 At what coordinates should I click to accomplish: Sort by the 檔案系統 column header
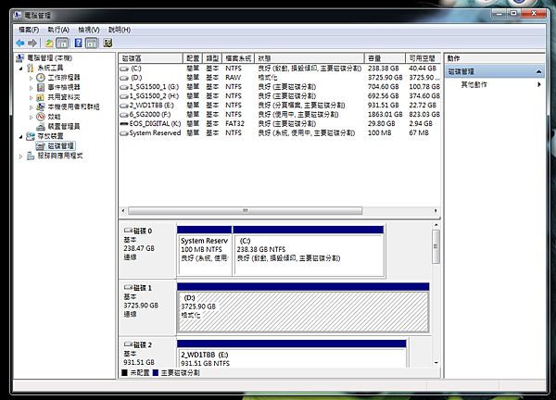point(239,58)
